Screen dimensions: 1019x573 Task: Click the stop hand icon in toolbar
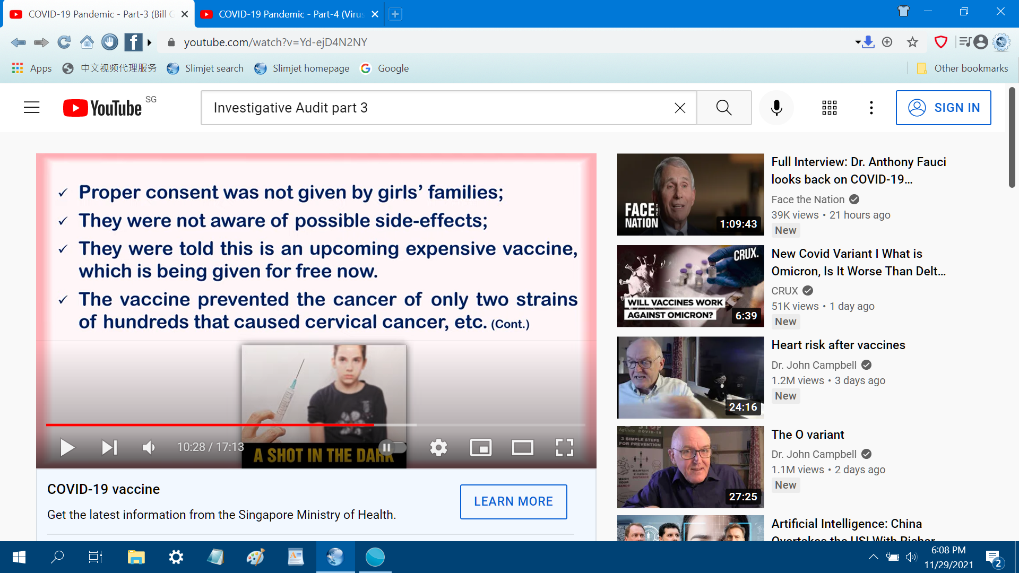click(x=110, y=42)
